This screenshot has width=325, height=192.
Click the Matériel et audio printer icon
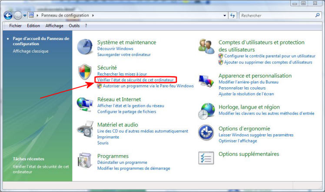tap(85, 129)
